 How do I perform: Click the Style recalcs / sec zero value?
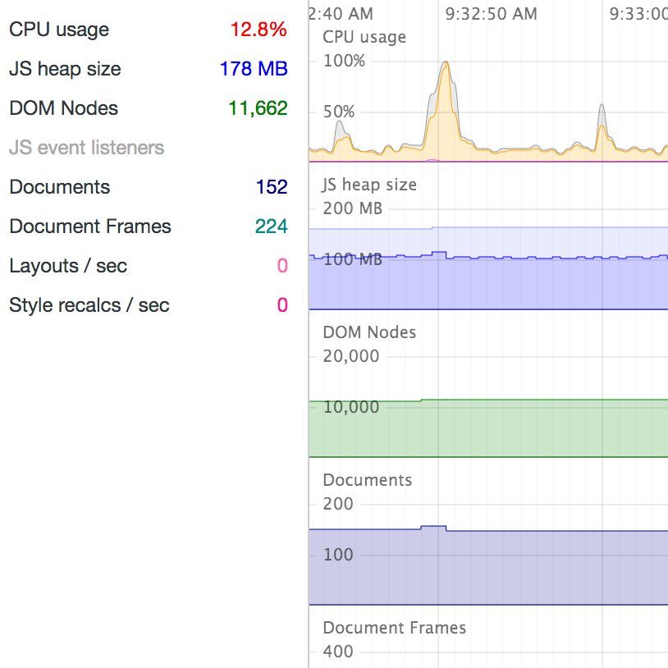coord(282,305)
